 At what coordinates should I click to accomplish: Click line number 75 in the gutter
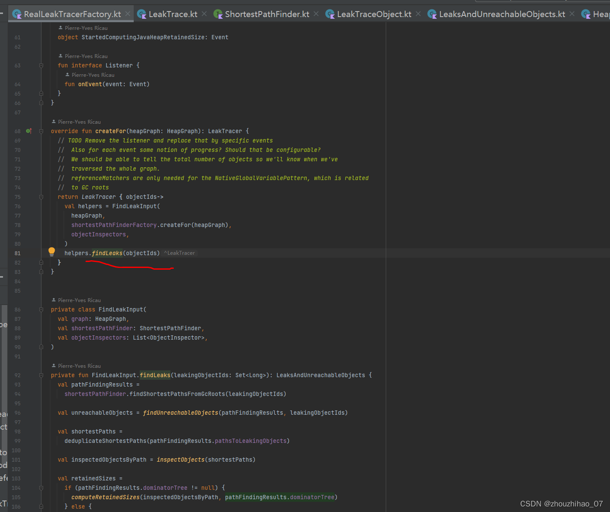tap(18, 197)
